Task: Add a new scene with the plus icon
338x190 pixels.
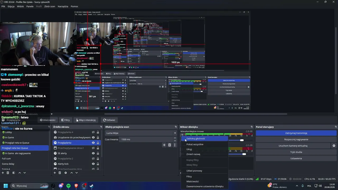Action: click(x=3, y=173)
